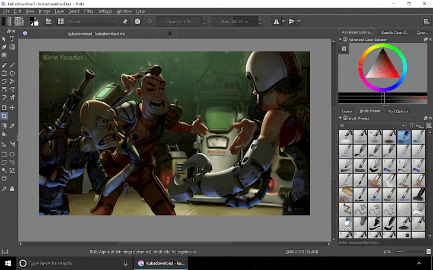Open the Layer menu

tap(59, 11)
